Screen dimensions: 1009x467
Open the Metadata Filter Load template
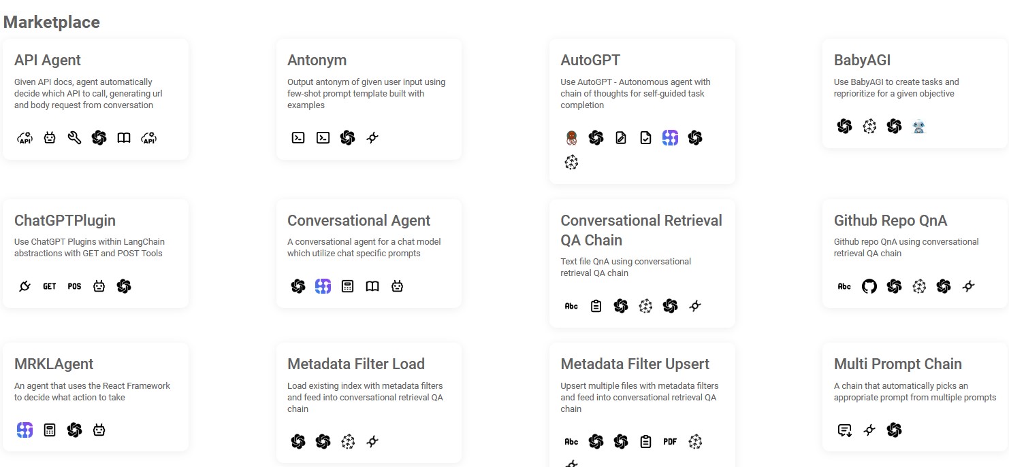tap(355, 364)
